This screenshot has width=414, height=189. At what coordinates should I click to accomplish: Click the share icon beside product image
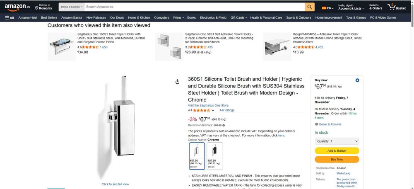pyautogui.click(x=178, y=81)
